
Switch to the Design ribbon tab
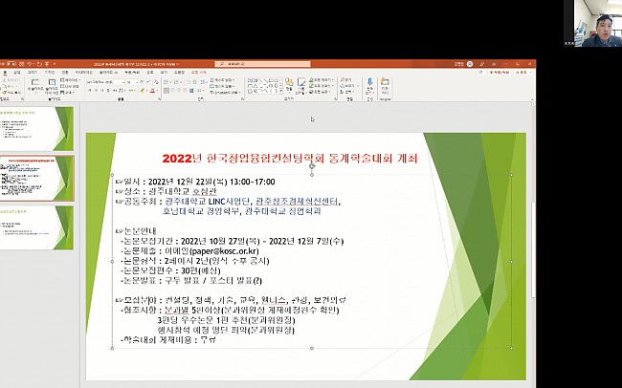pyautogui.click(x=50, y=73)
